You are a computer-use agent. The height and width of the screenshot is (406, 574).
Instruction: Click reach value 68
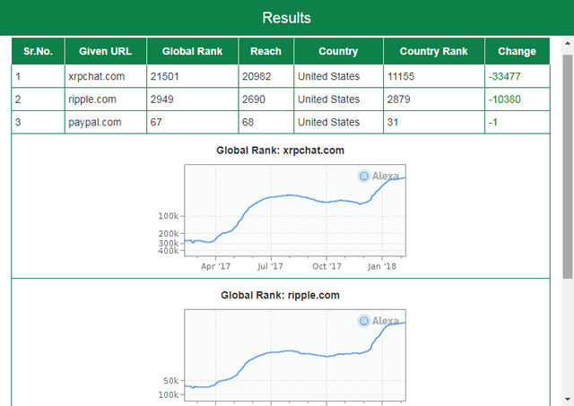click(x=248, y=122)
